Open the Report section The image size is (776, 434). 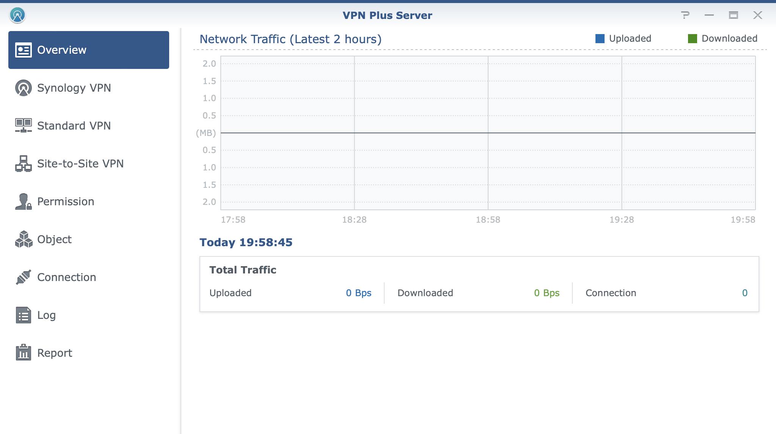pos(89,353)
